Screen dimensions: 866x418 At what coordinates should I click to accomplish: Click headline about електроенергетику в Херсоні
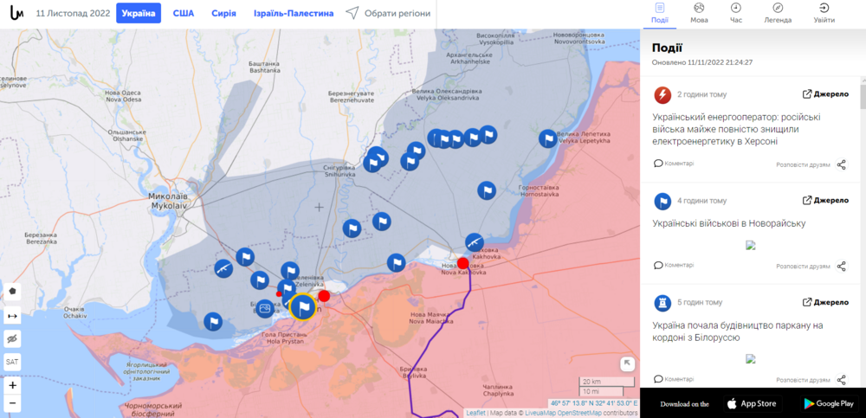click(x=736, y=129)
